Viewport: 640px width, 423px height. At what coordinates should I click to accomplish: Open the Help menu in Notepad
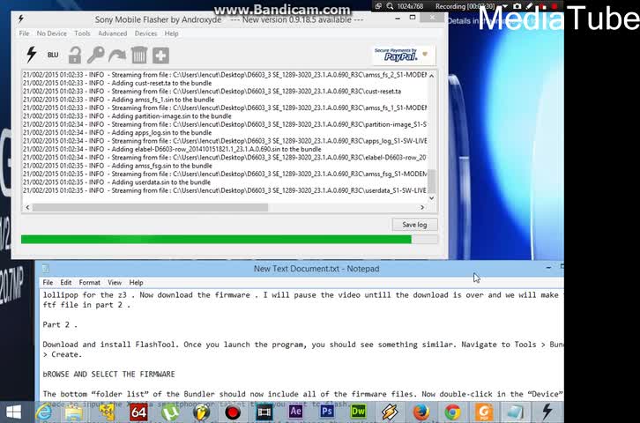tap(136, 282)
